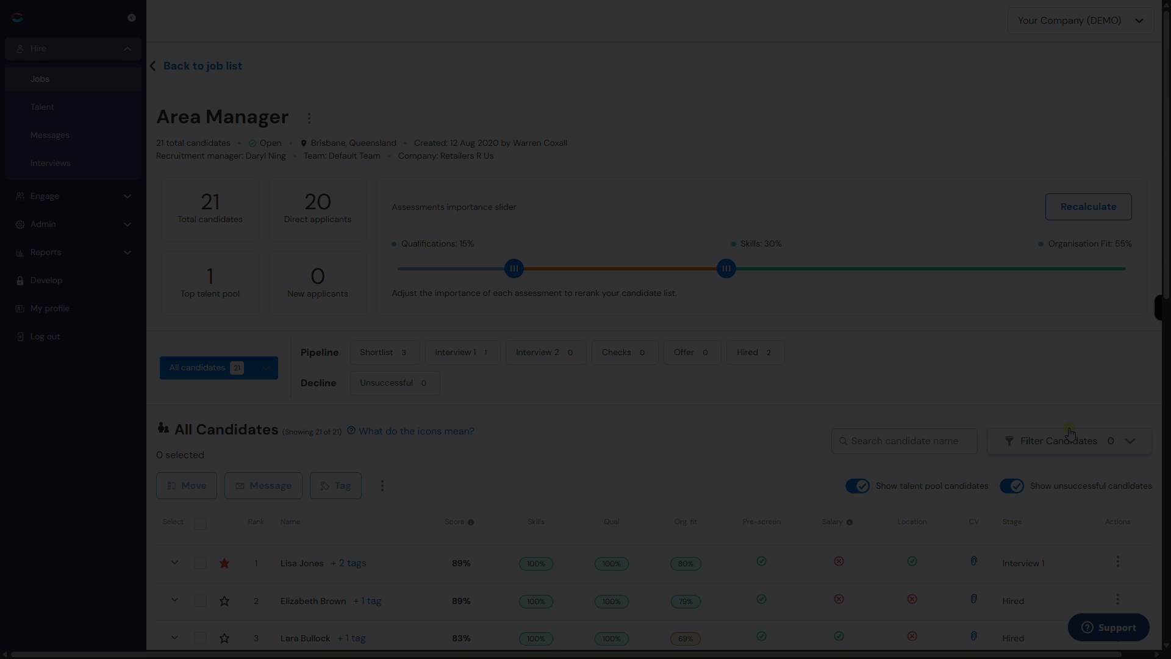Click the Tag button
The height and width of the screenshot is (659, 1171).
pyautogui.click(x=335, y=486)
